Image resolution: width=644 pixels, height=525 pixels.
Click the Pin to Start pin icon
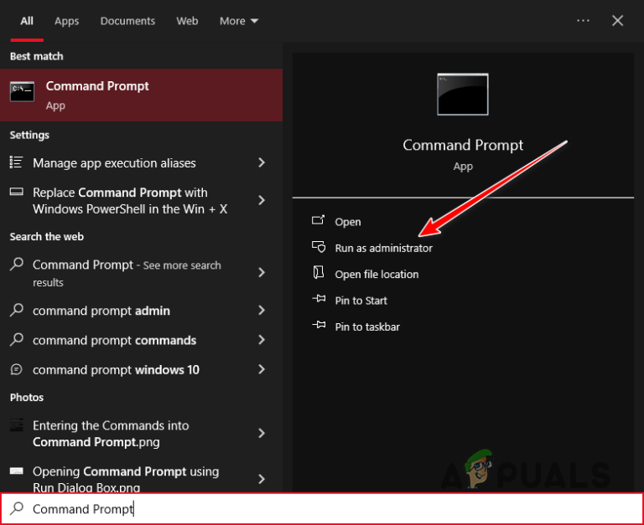point(319,299)
